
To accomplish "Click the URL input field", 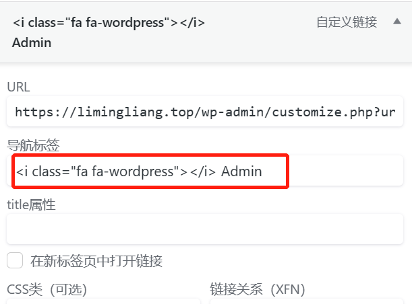I will tap(205, 112).
